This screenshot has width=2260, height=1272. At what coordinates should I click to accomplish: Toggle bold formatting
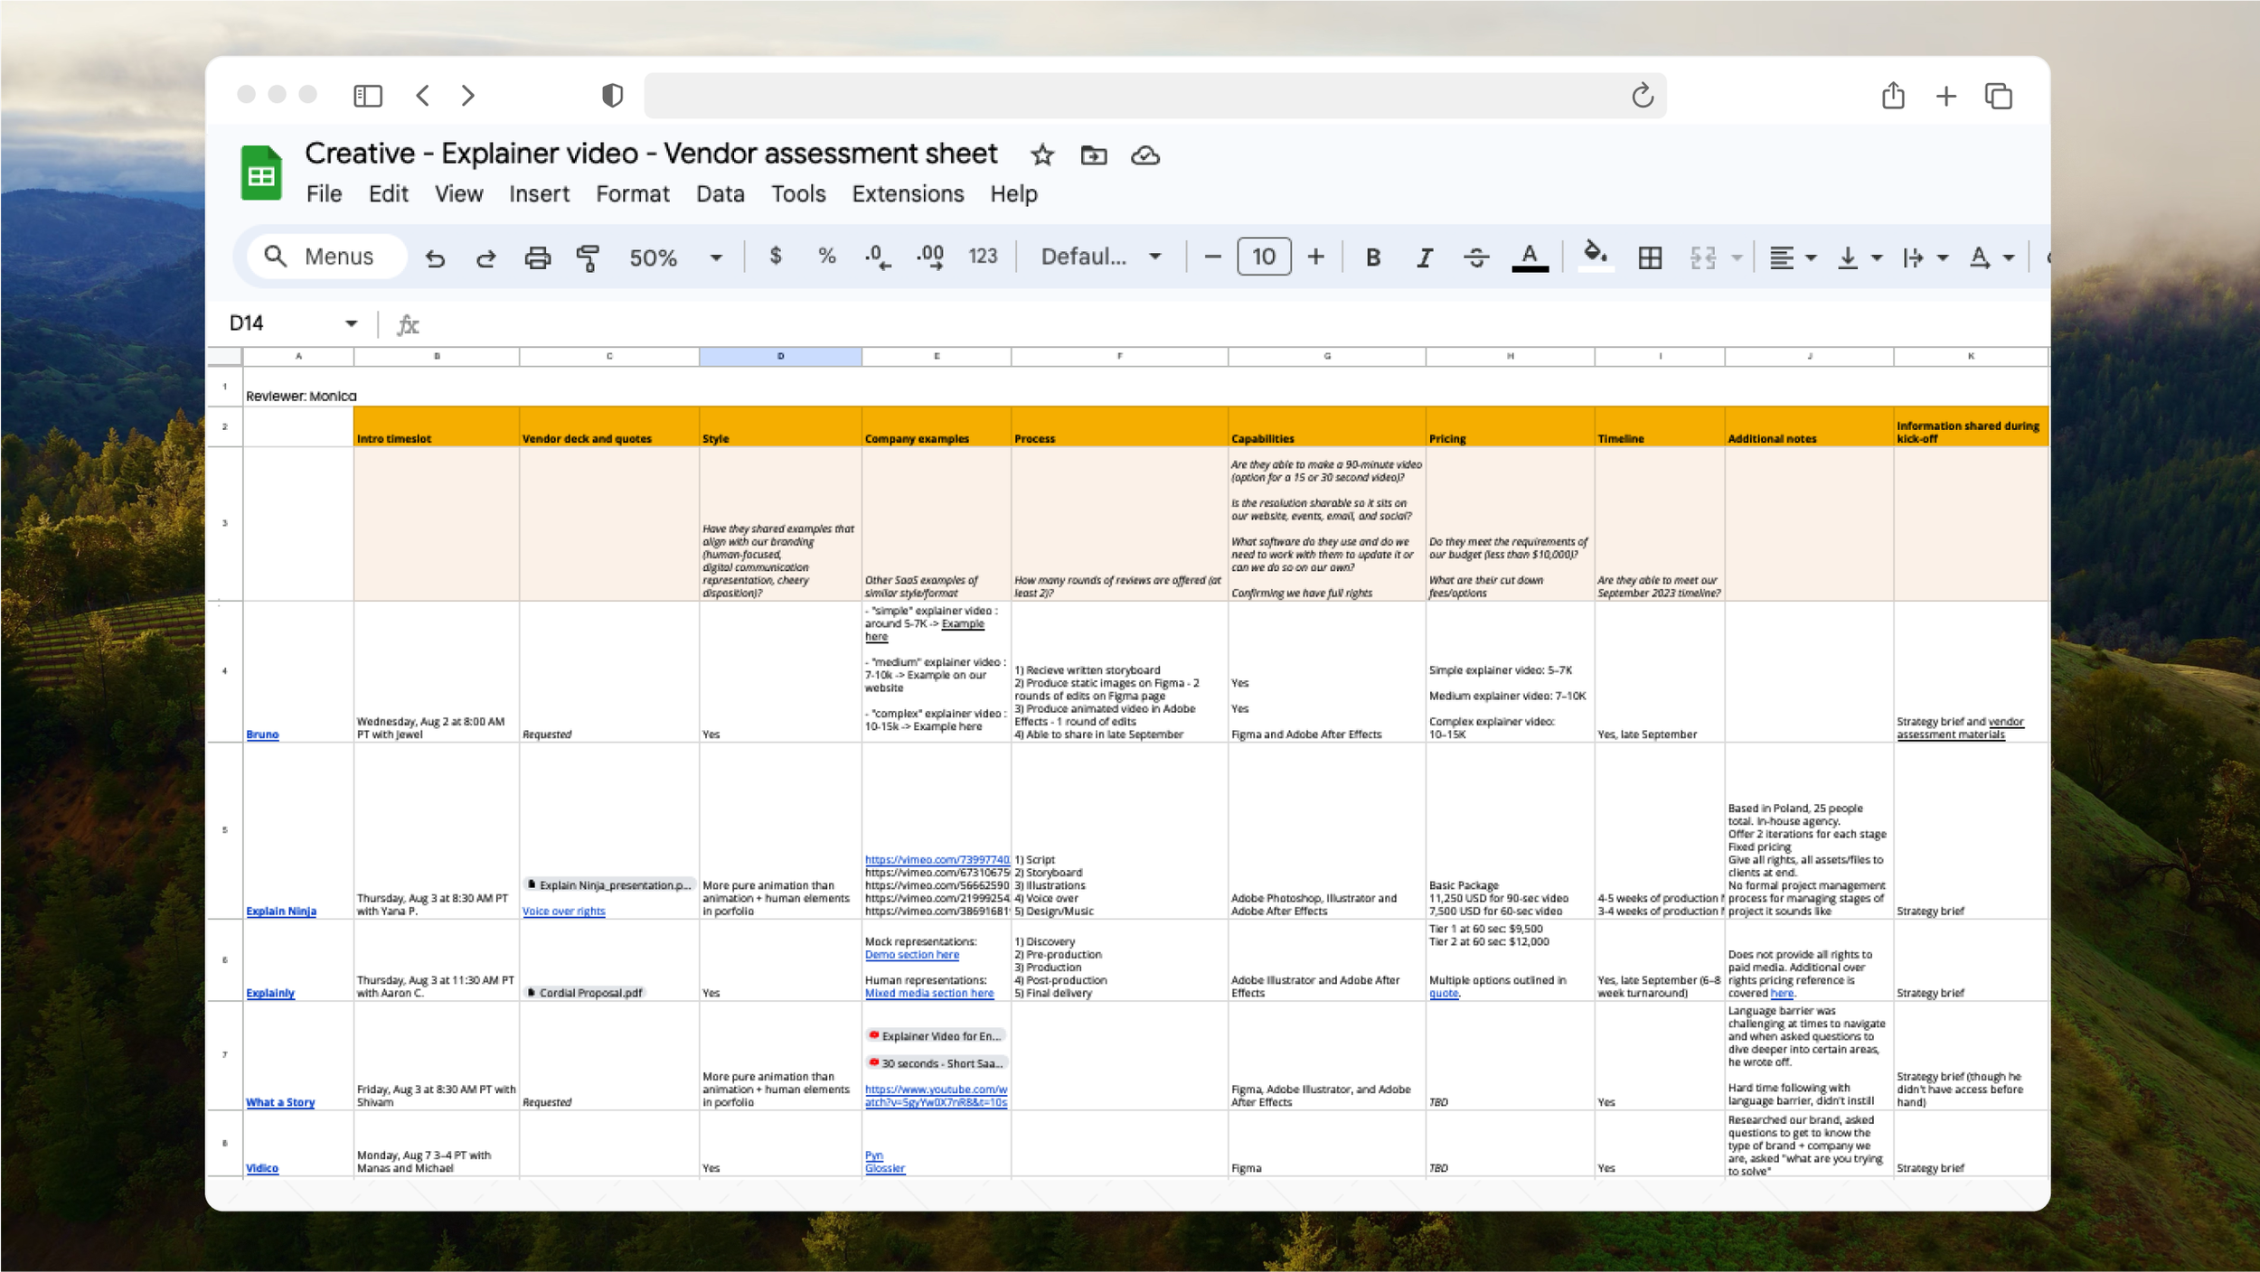point(1373,257)
